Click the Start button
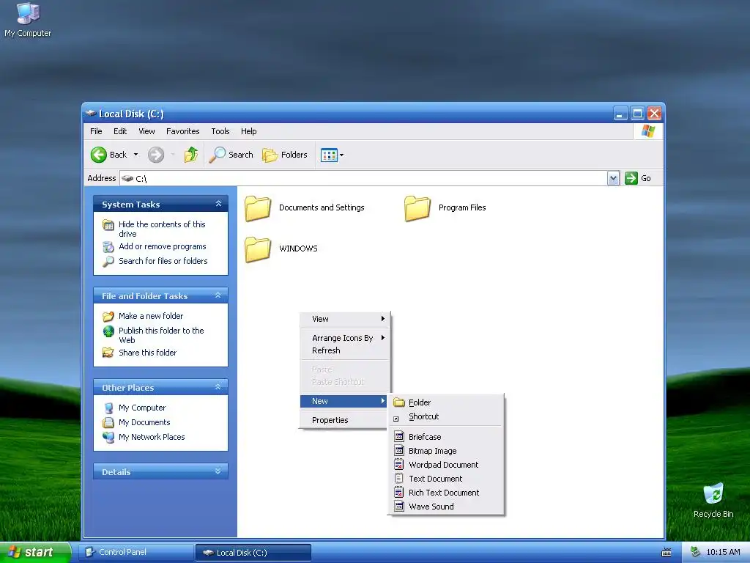This screenshot has width=750, height=563. point(34,553)
